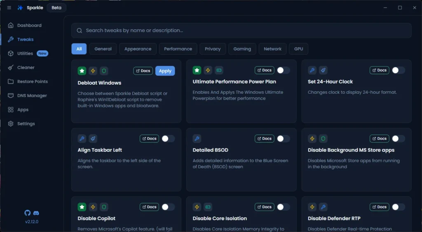Screen dimensions: 422x232
Task: Open the Discord icon link
Action: (36, 213)
